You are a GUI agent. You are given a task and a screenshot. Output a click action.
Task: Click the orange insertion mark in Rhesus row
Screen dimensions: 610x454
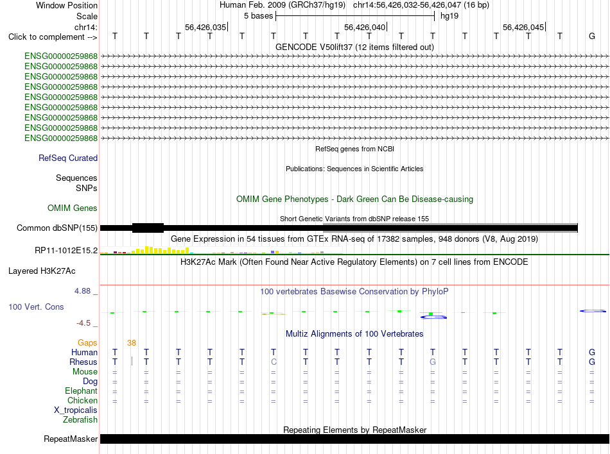pyautogui.click(x=132, y=361)
